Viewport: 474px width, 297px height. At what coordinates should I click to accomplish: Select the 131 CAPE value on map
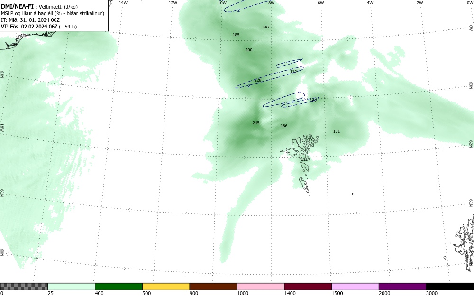coord(337,131)
